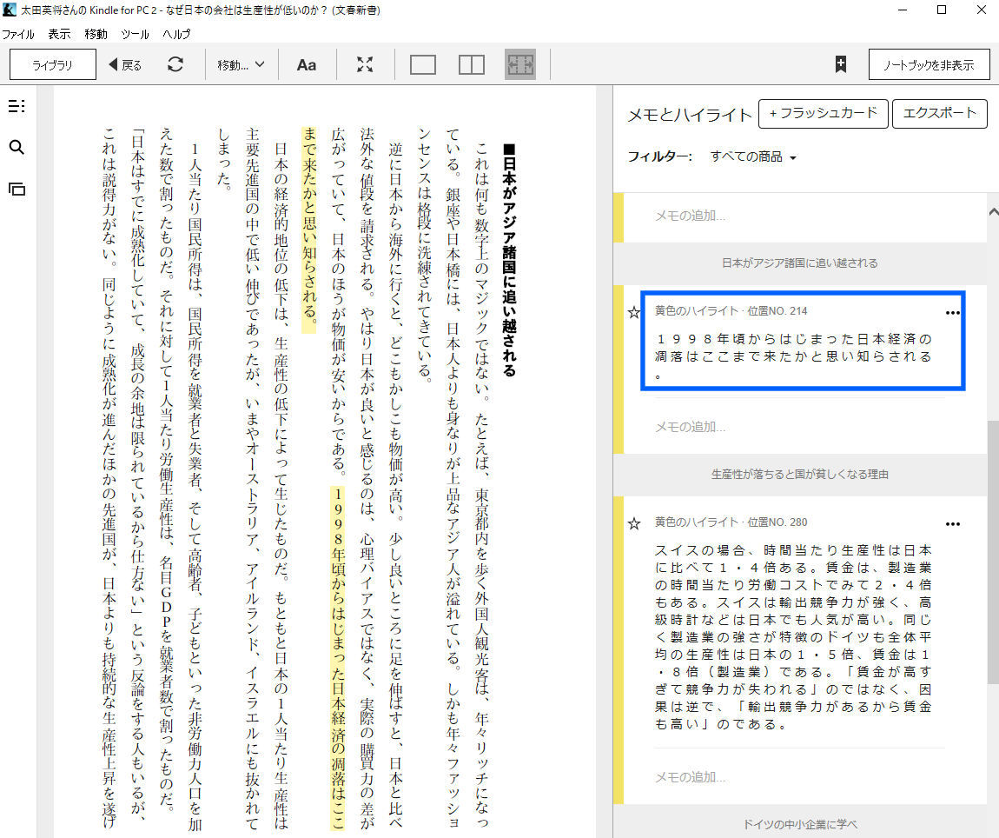The height and width of the screenshot is (838, 999).
Task: Open the table of contents icon
Action: [17, 107]
